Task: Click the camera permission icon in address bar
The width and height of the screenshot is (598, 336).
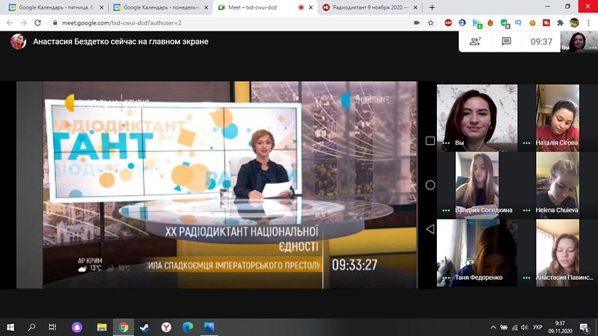Action: coord(416,23)
